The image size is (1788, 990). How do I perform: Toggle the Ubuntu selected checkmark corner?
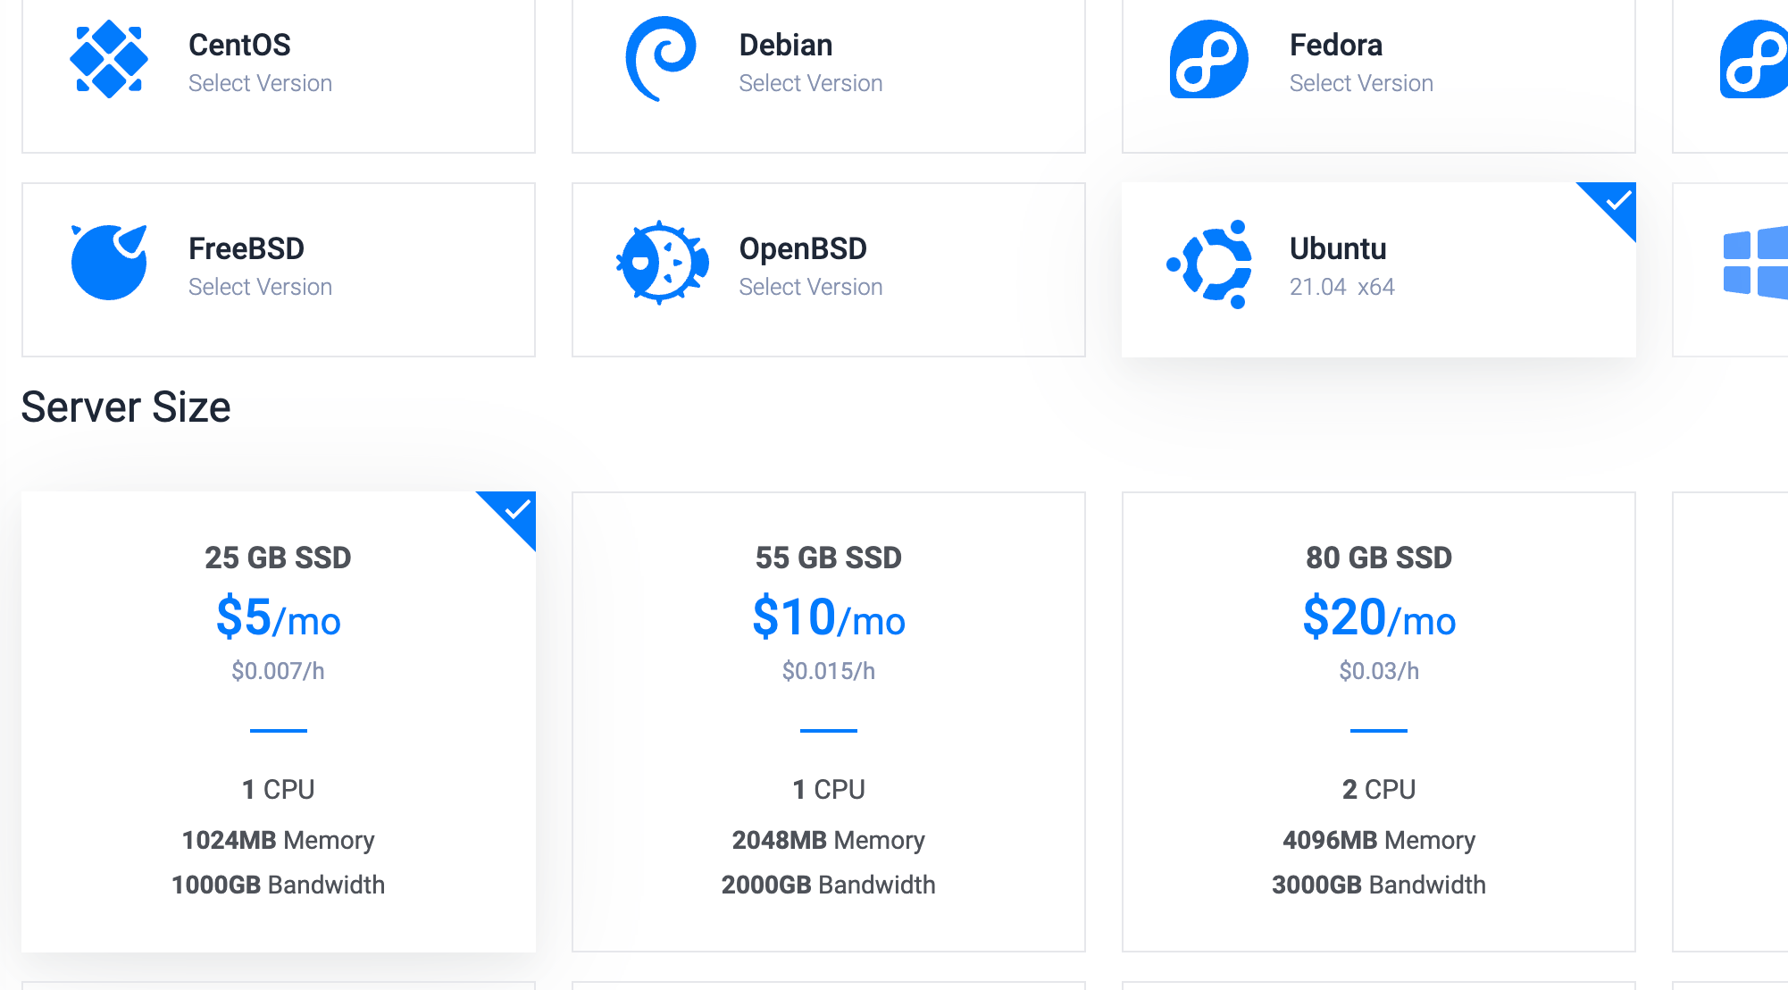(1617, 201)
